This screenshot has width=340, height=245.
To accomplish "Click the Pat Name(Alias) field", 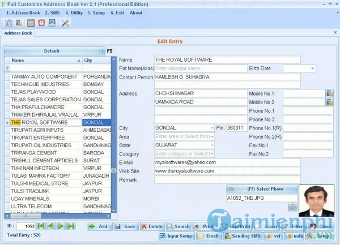I will click(x=201, y=68).
